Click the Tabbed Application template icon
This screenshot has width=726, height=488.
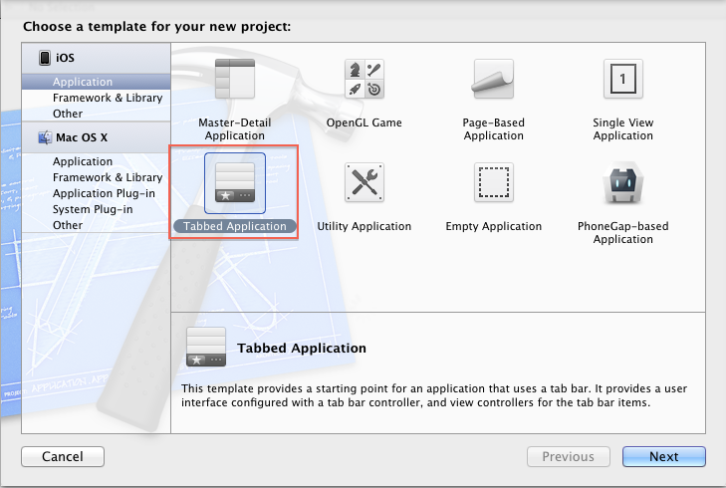pos(235,182)
